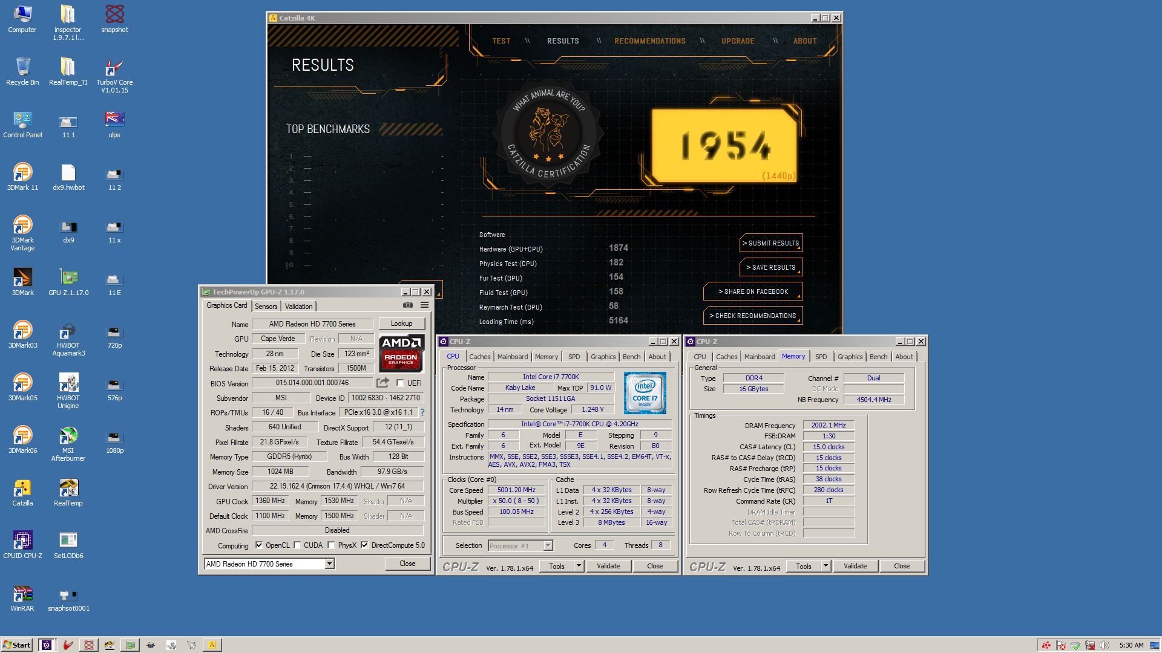
Task: Launch the 3DMark05 shortcut
Action: point(22,386)
